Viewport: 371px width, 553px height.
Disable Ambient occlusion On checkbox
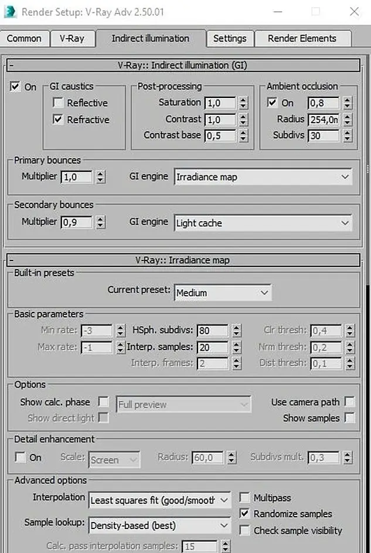coord(273,103)
